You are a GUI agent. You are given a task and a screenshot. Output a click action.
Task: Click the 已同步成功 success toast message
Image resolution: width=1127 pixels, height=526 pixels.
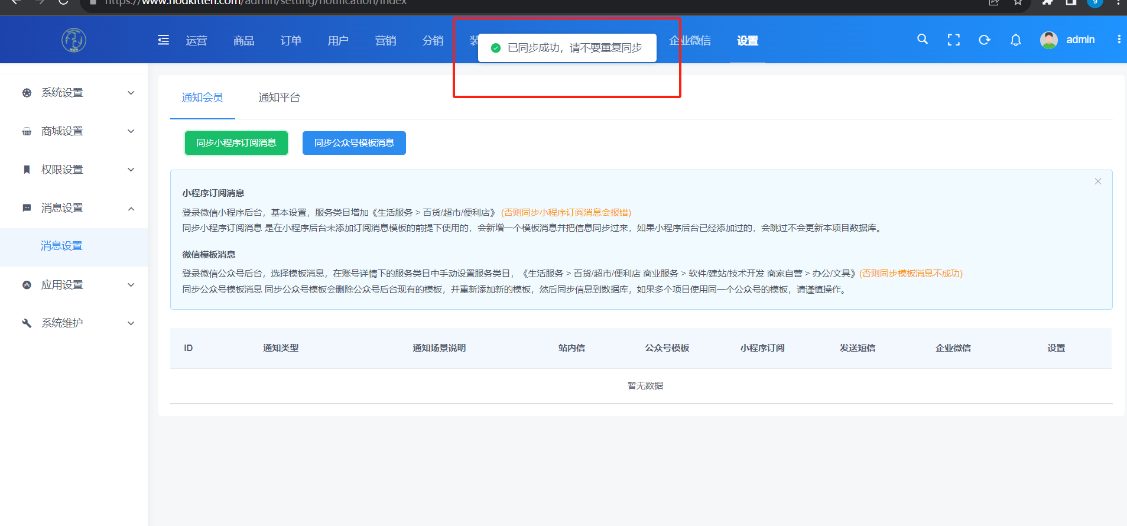pos(567,48)
